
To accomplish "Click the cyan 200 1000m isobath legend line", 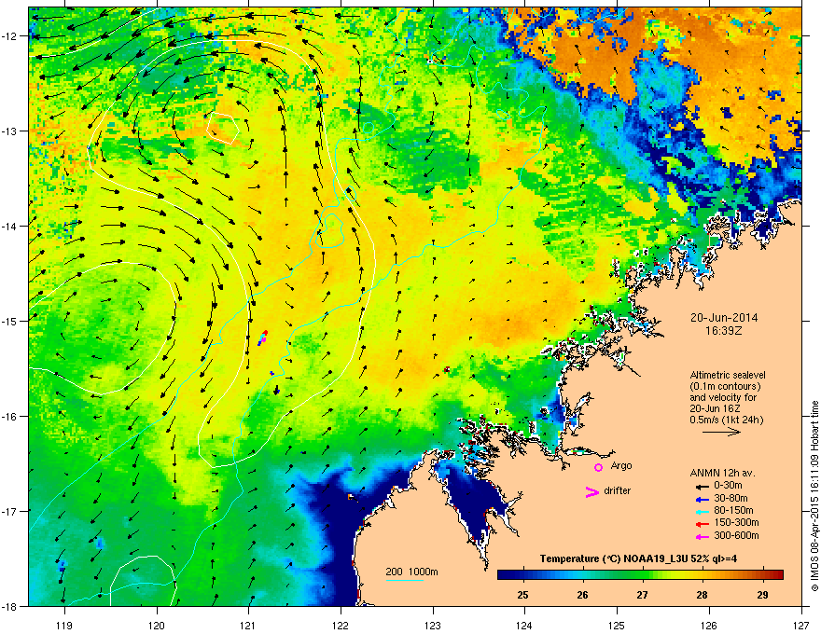I will point(405,580).
